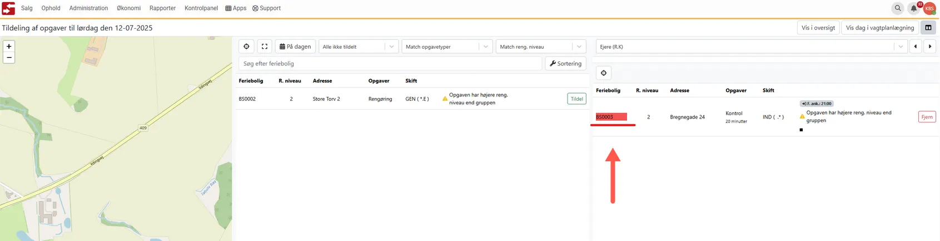Expand the 'Ejere (R.K)' selector
The image size is (940, 241).
(751, 47)
